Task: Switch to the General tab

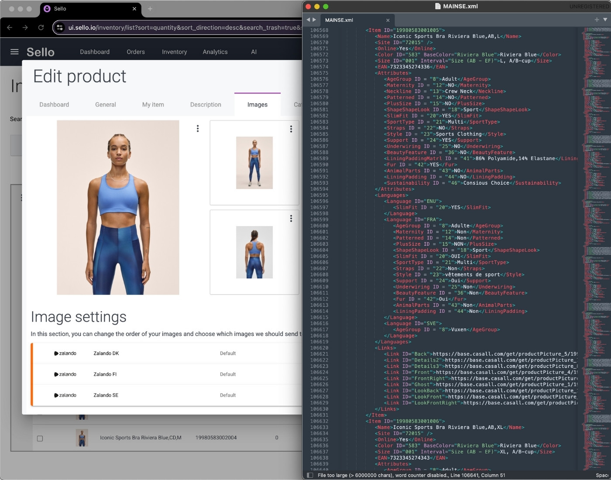Action: pyautogui.click(x=105, y=104)
